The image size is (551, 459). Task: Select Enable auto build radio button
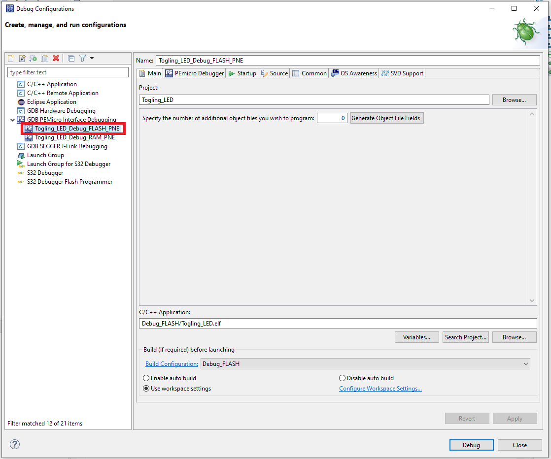point(146,378)
